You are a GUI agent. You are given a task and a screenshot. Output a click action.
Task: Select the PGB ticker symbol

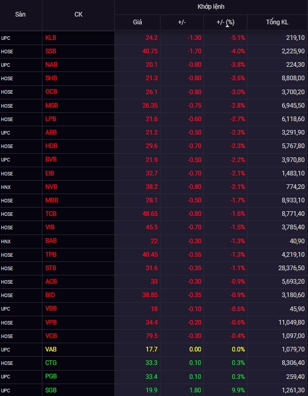tap(51, 376)
